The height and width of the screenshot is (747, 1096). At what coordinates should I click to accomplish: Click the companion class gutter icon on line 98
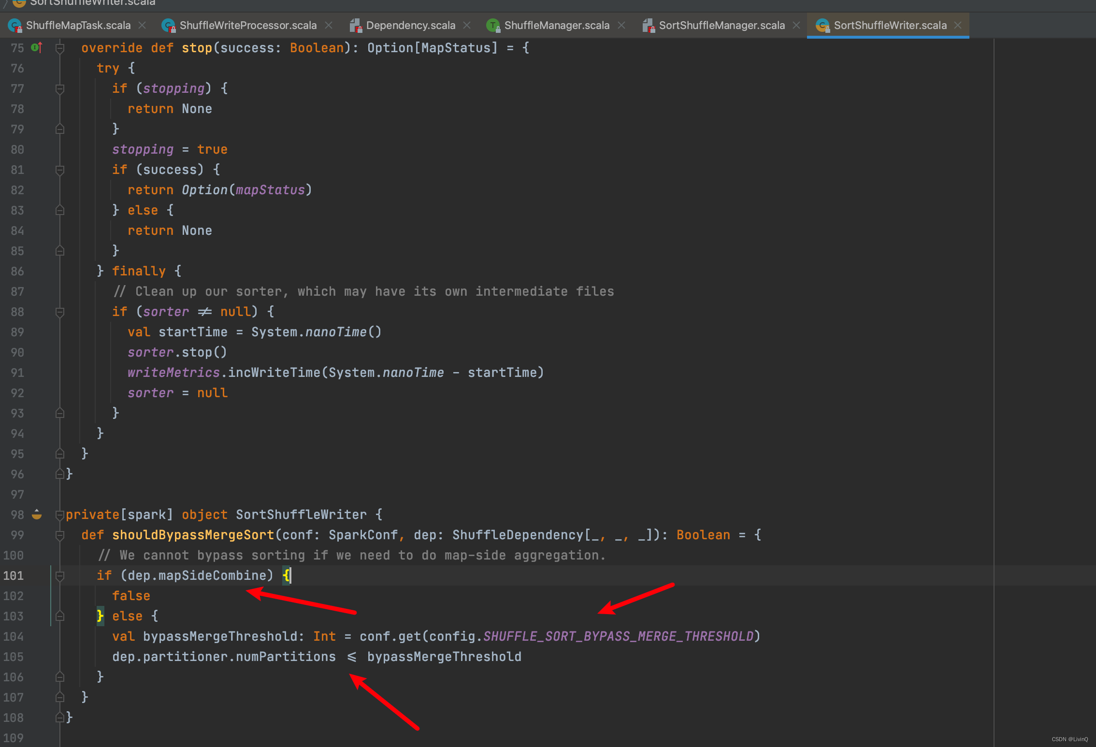tap(37, 515)
